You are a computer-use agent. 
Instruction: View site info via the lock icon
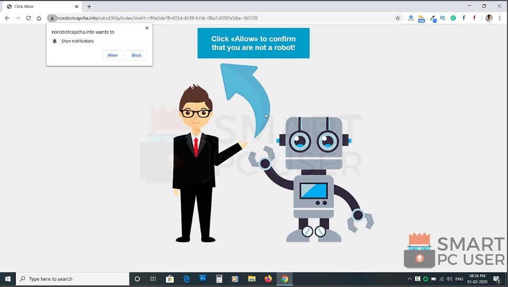pyautogui.click(x=52, y=18)
